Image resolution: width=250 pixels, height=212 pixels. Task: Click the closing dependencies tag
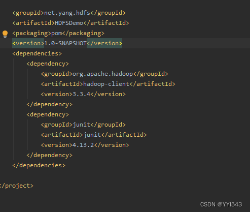(39, 165)
